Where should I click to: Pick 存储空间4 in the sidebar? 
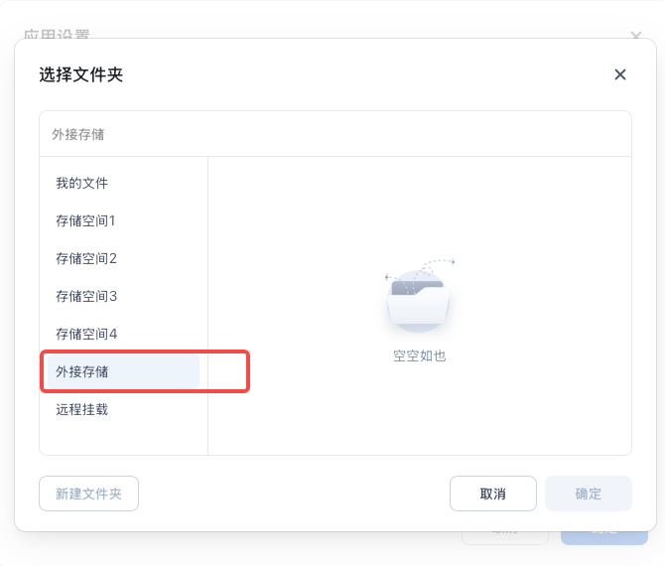click(x=123, y=335)
